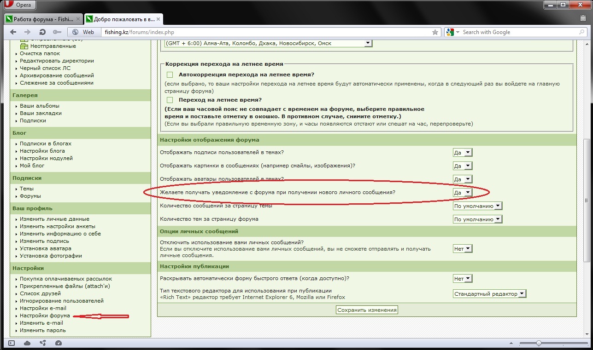Open 'Стандартный редактор' editor type dropdown
The width and height of the screenshot is (593, 350).
[x=489, y=293]
